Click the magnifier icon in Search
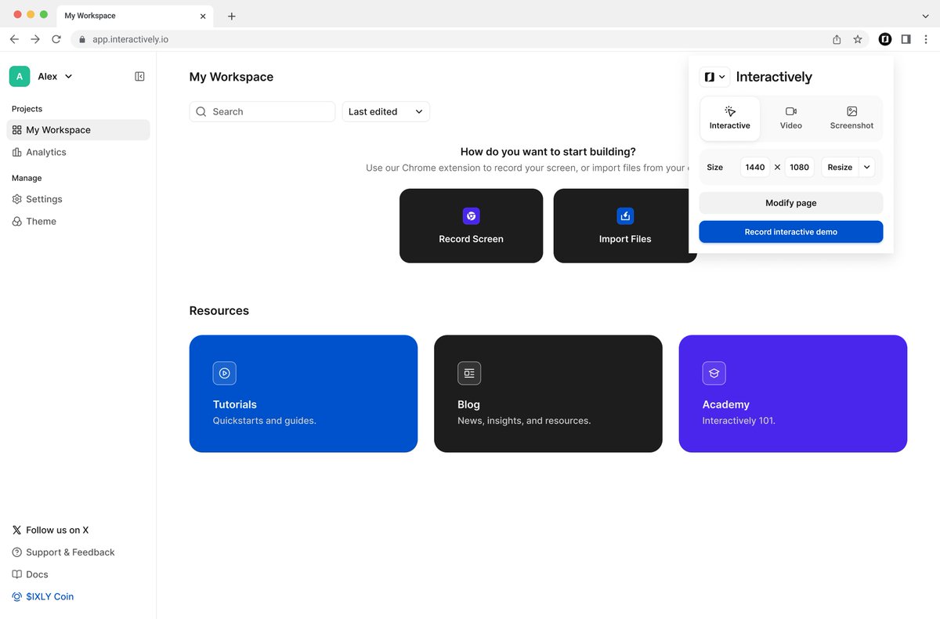 201,111
